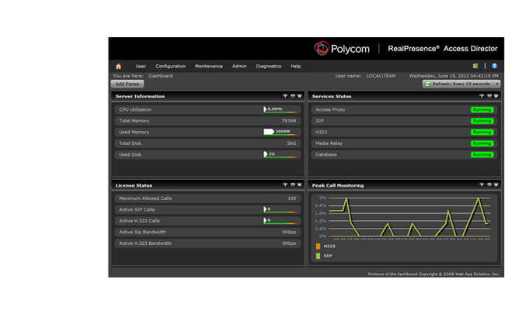Select the Total Disk row
This screenshot has width=505, height=310.
(x=207, y=143)
